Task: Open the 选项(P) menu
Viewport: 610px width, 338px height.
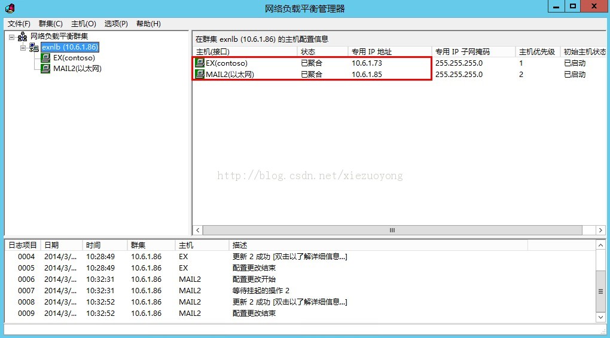Action: click(x=116, y=24)
